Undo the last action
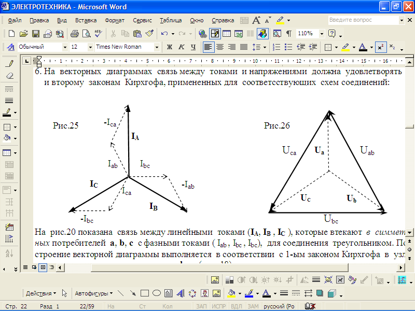 click(x=164, y=34)
